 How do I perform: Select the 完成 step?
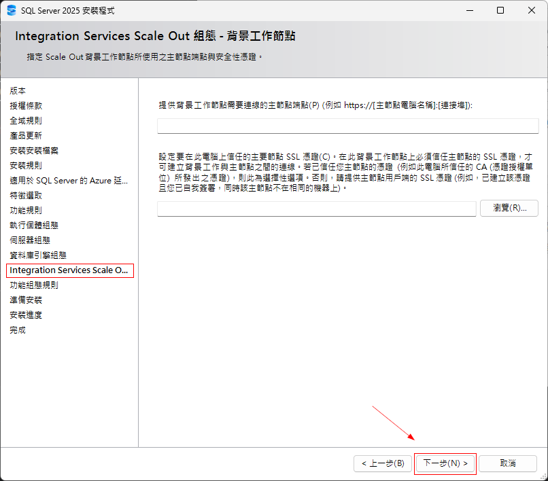pyautogui.click(x=18, y=330)
